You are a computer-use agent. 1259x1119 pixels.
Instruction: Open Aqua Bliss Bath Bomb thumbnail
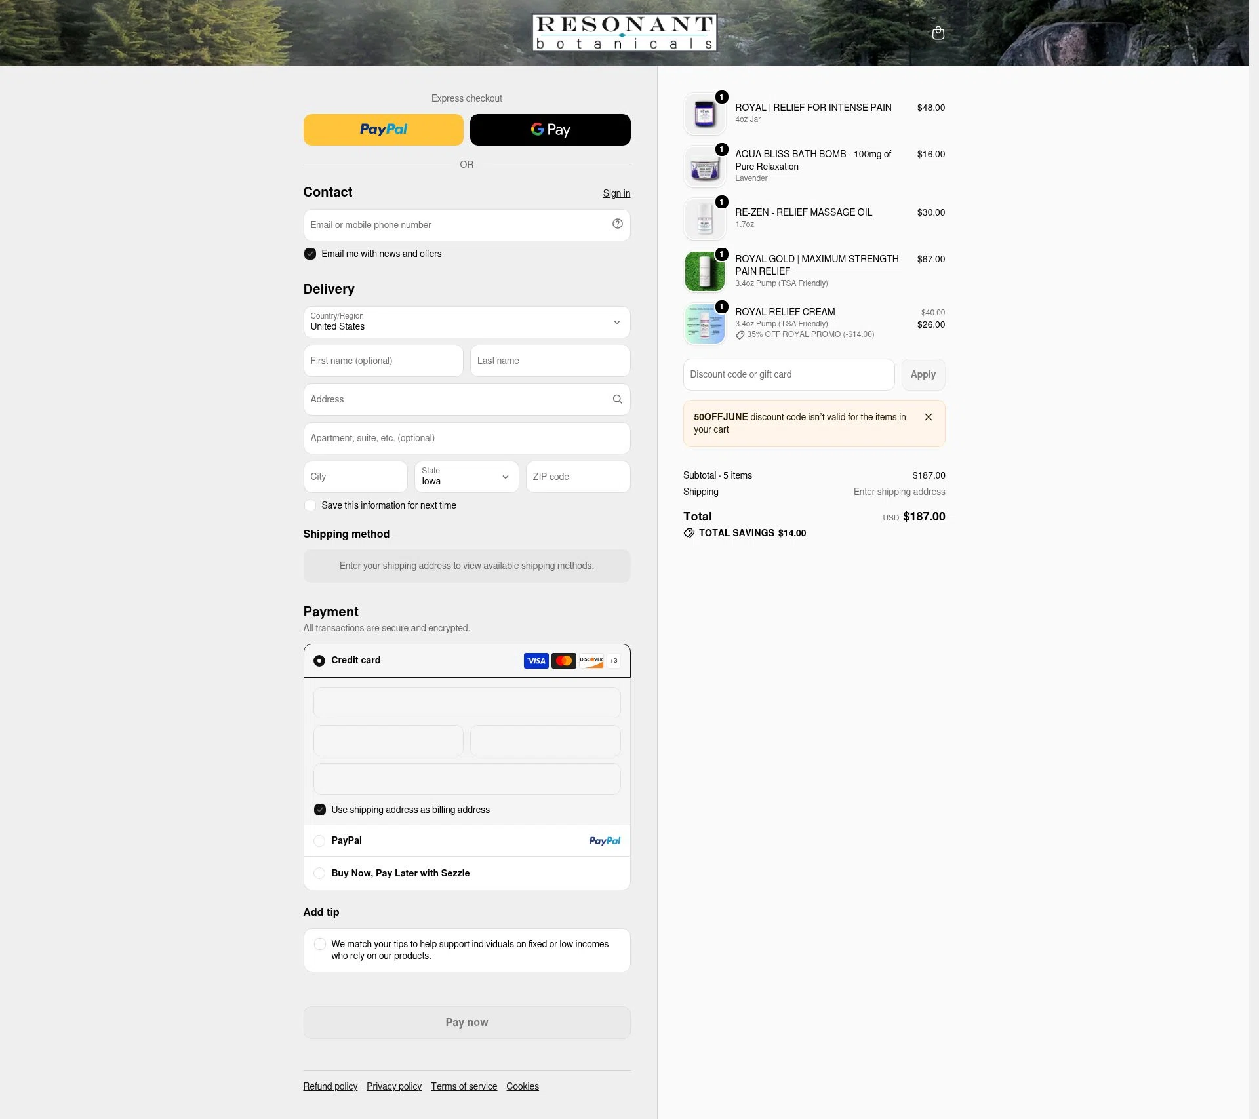[705, 166]
